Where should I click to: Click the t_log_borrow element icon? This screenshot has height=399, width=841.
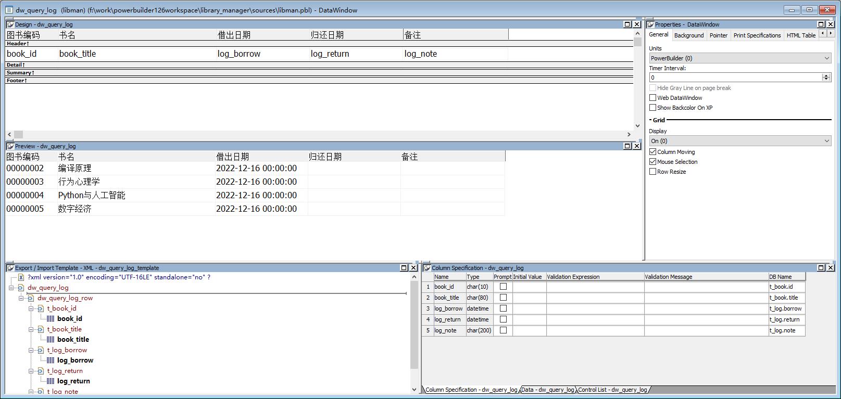(x=41, y=350)
